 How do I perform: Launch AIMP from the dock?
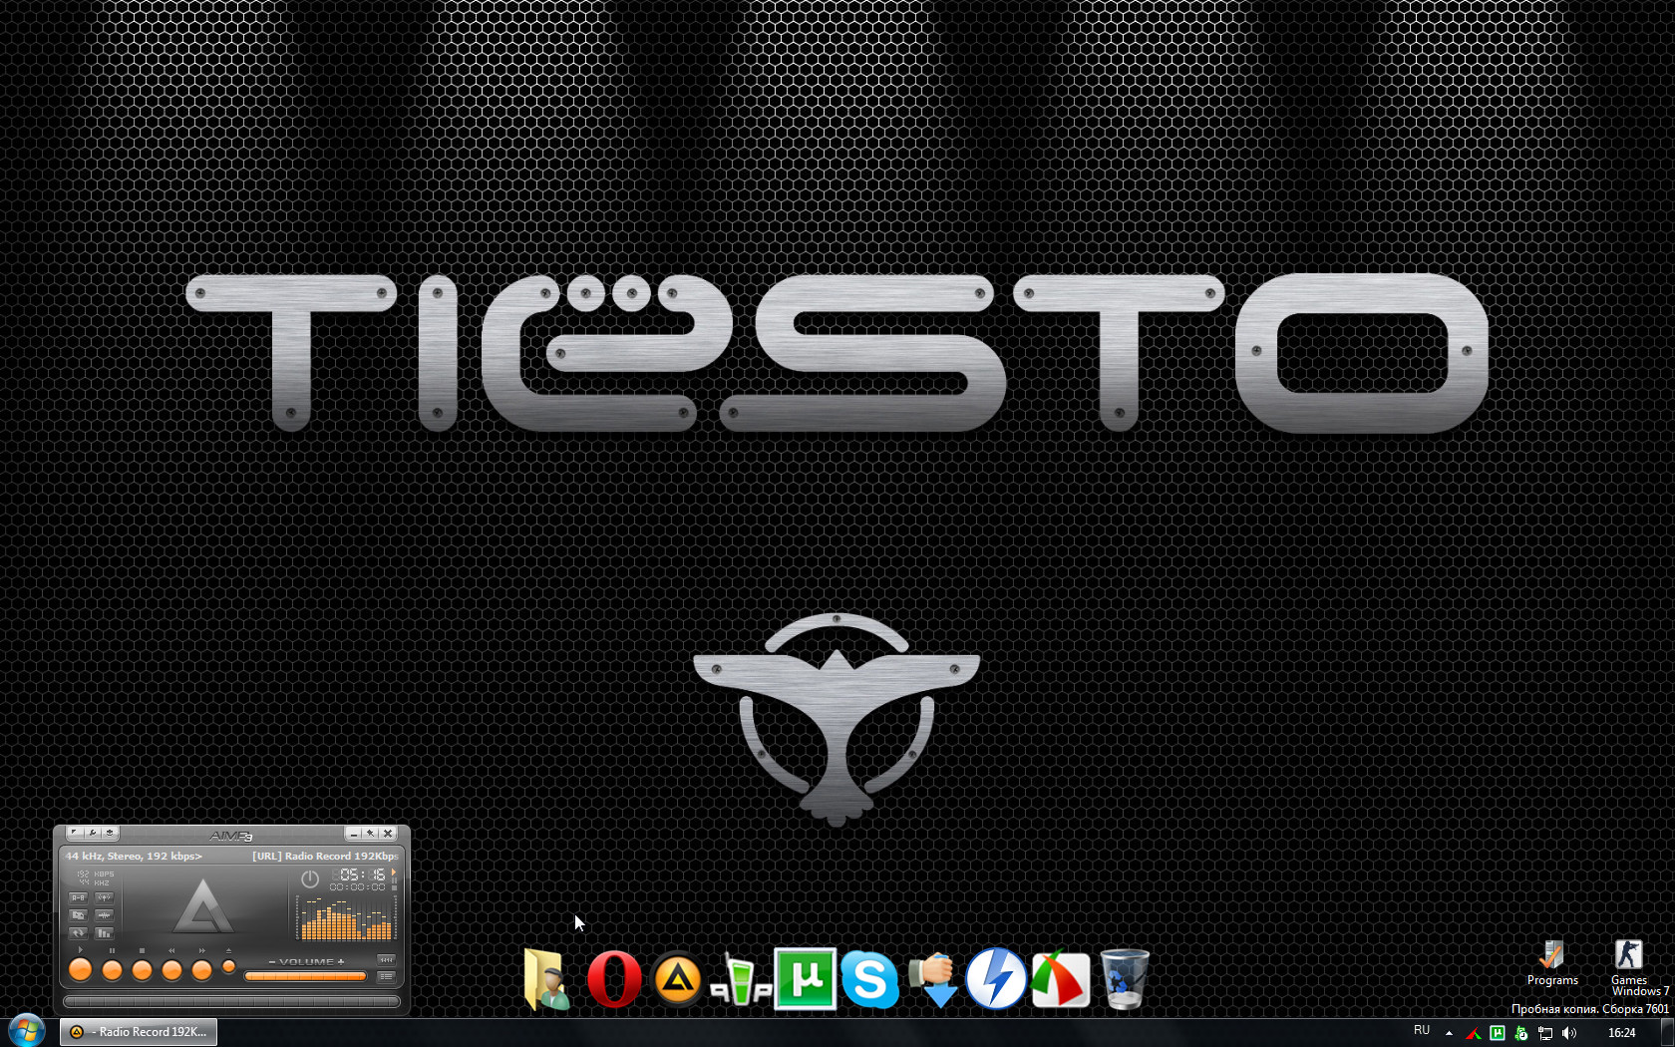click(678, 979)
